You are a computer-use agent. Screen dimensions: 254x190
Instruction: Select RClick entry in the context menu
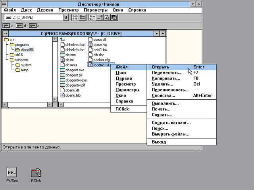pyautogui.click(x=122, y=109)
